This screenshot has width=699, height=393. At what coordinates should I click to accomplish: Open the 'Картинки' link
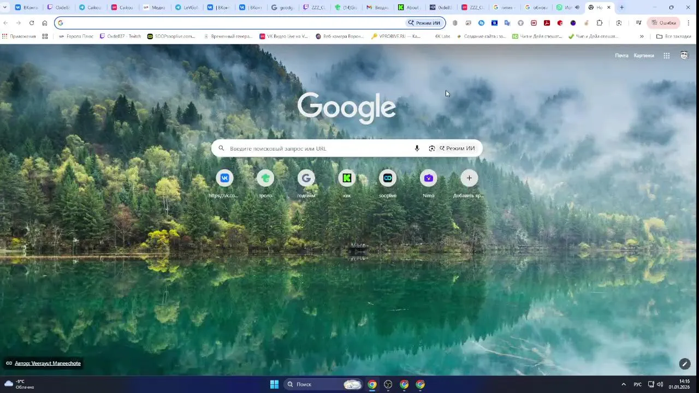[644, 56]
